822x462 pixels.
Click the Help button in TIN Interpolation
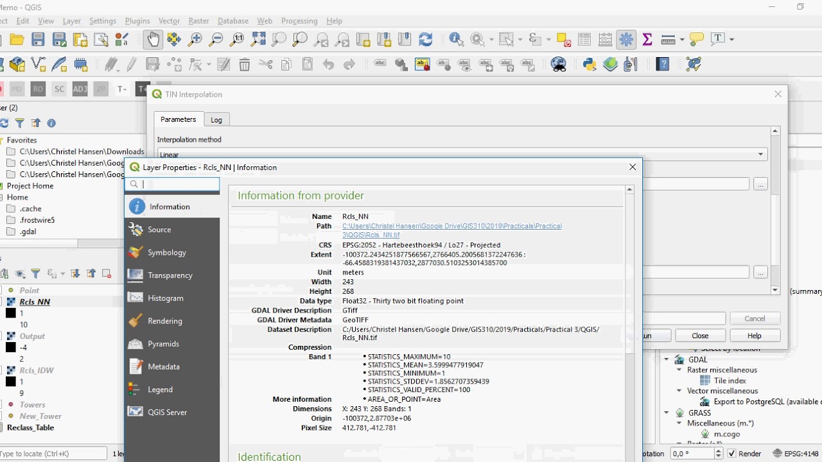(x=754, y=336)
